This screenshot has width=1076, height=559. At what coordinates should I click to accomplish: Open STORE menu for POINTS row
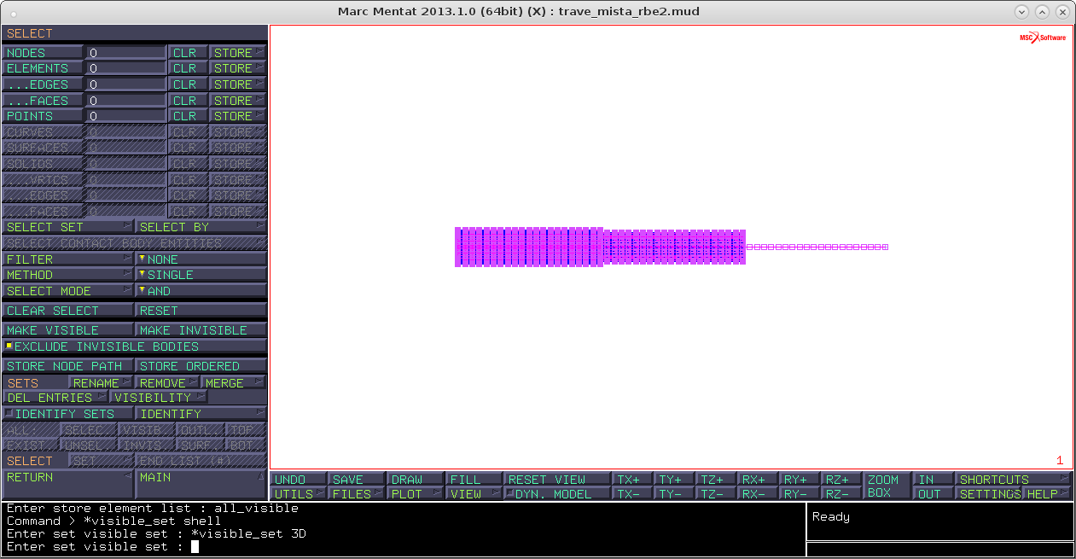pyautogui.click(x=238, y=116)
